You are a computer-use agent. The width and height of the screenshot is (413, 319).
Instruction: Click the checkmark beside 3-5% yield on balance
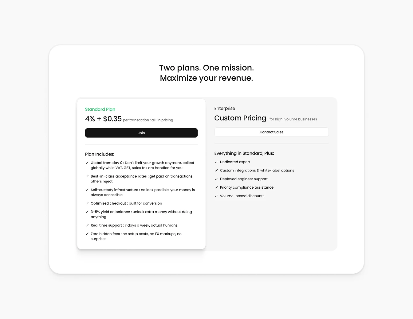87,212
